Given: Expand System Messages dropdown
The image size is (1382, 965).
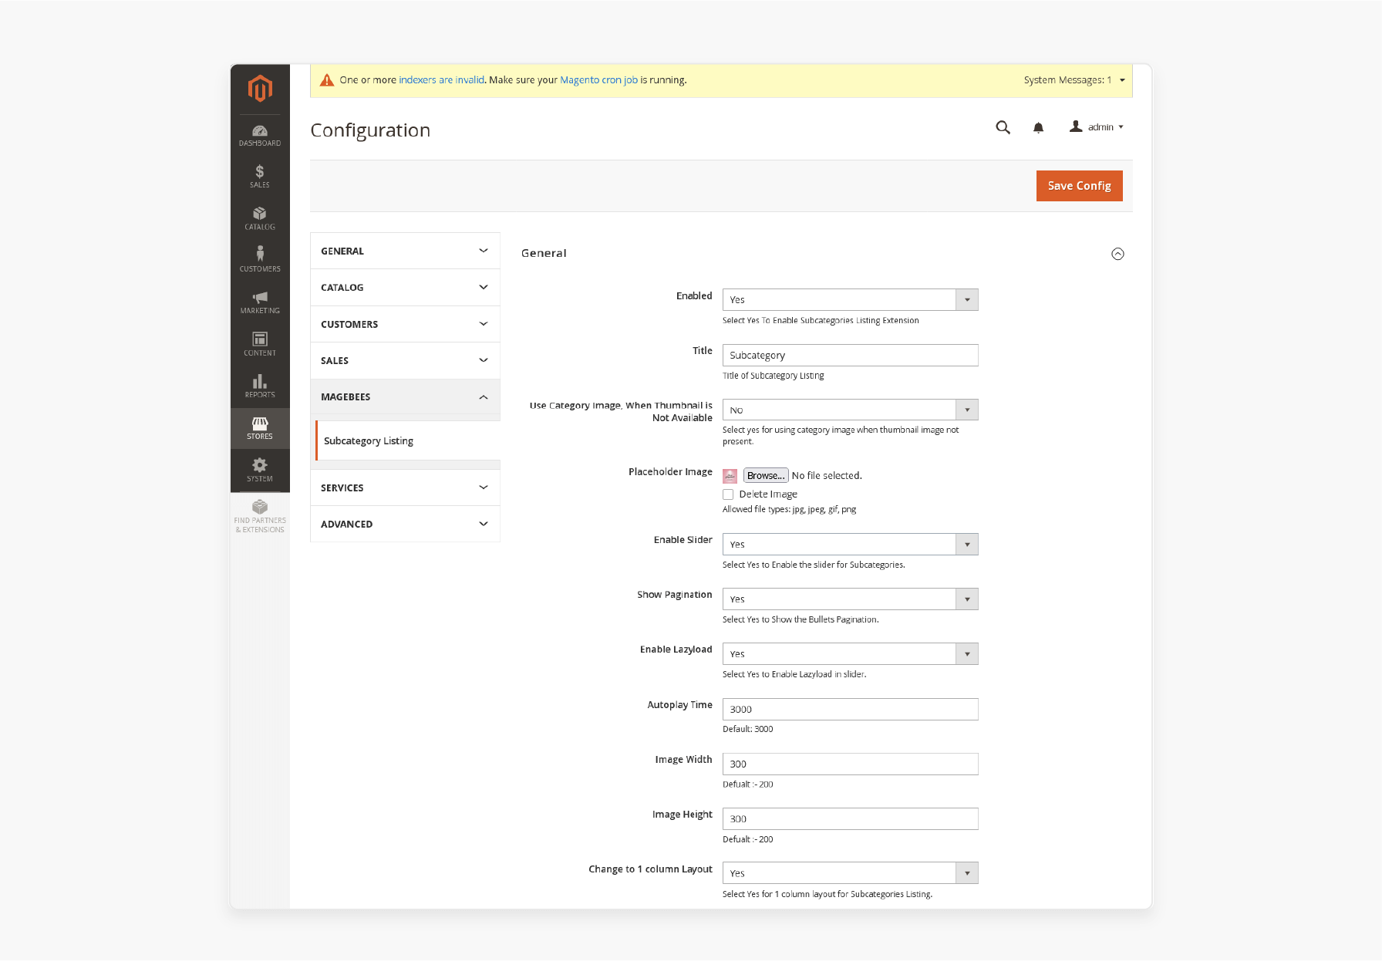Looking at the screenshot, I should coord(1074,80).
